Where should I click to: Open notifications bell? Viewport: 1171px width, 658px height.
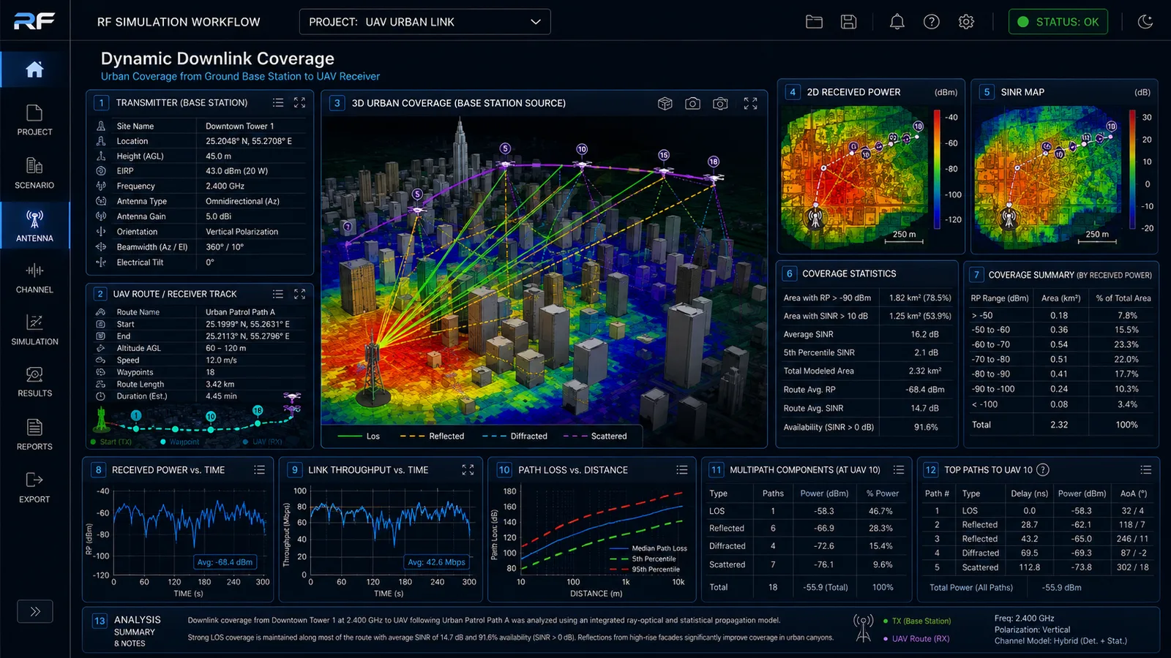click(897, 22)
